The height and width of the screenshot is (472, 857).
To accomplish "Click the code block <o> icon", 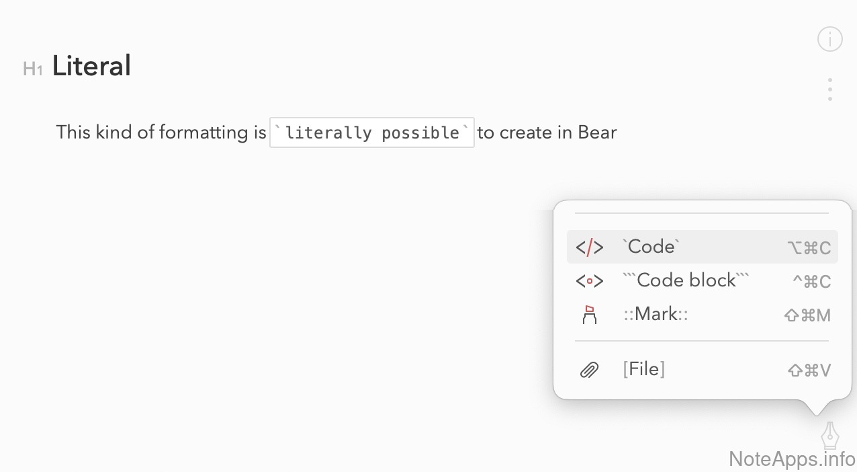I will (589, 281).
